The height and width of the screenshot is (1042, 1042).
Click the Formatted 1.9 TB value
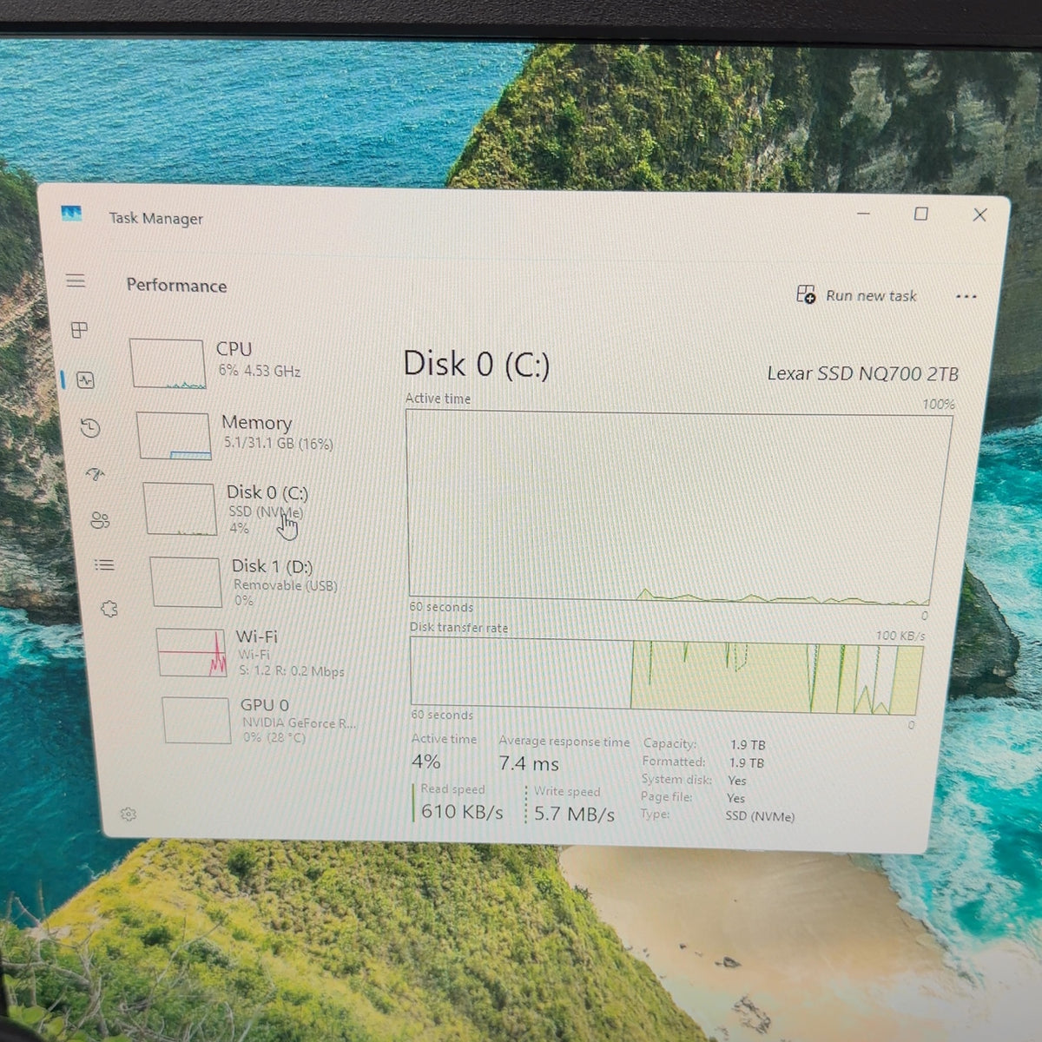747,763
